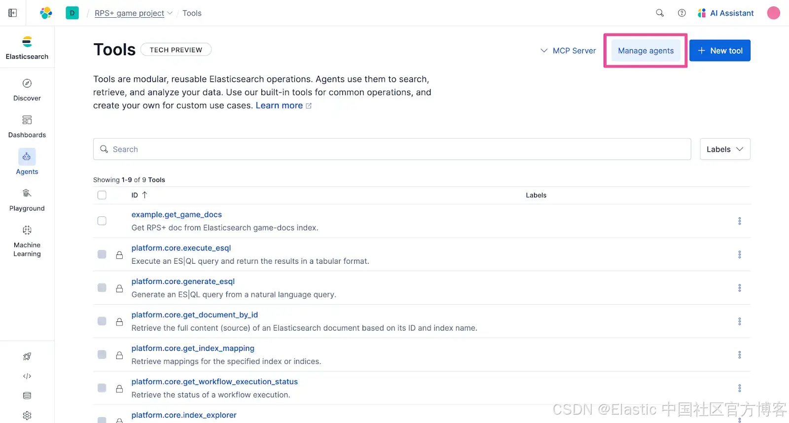Click the 'Showing 1-9 of 9 Tools' text
Screen dimensions: 789x423
129,180
